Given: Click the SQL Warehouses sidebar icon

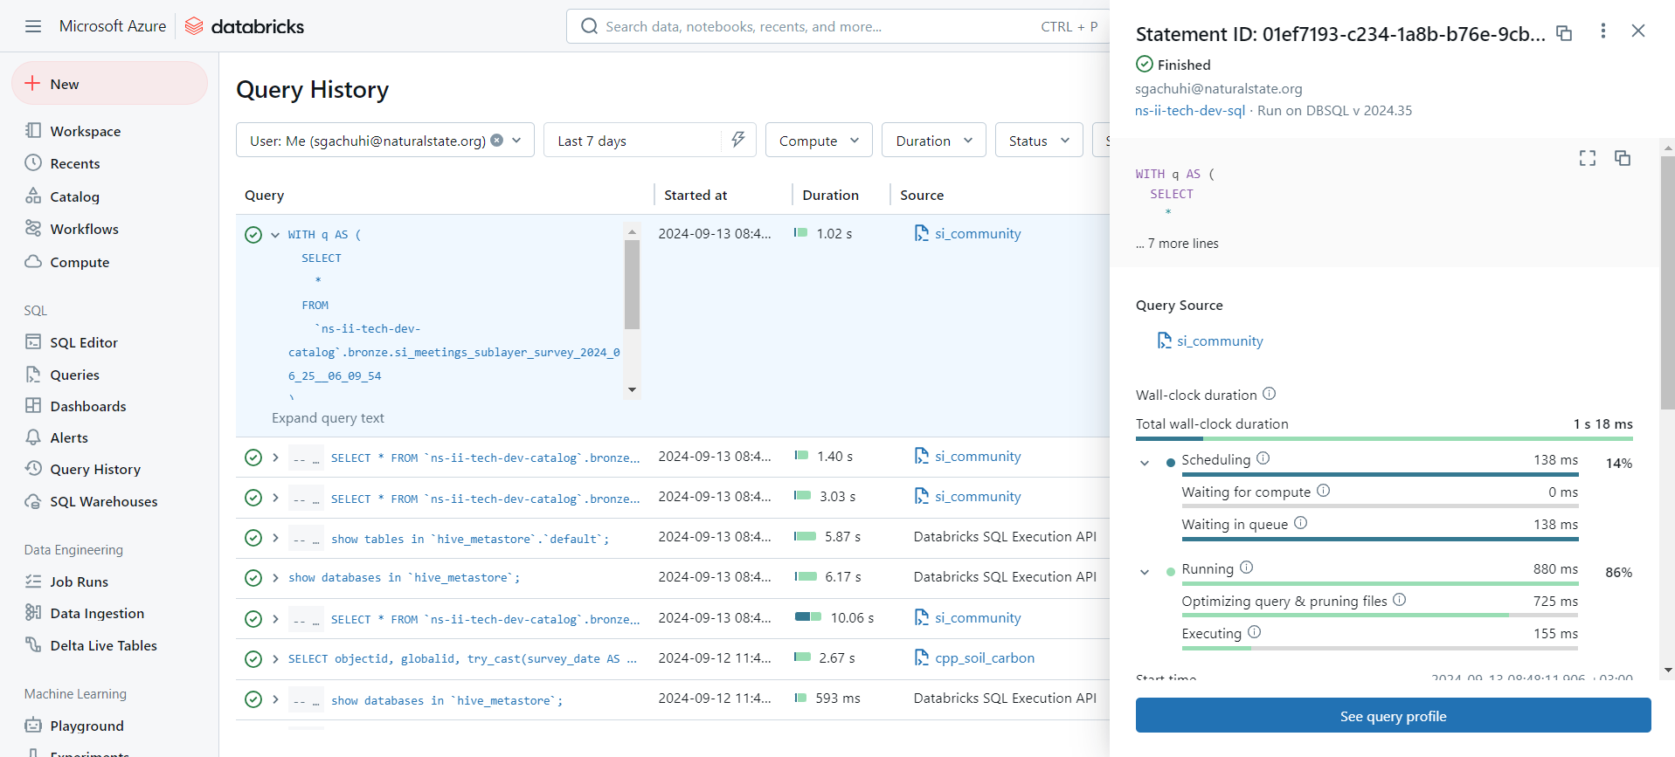Looking at the screenshot, I should tap(33, 501).
